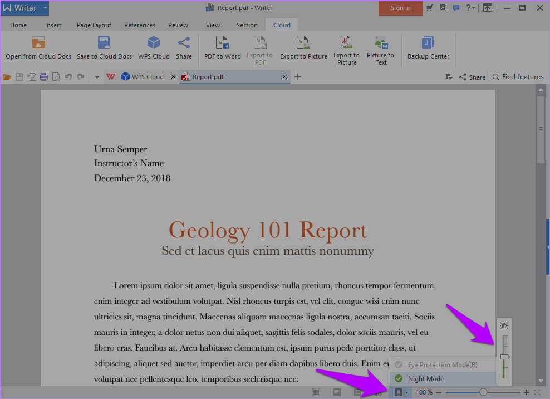Click the undo arrow icon
This screenshot has height=399, width=550.
[68, 77]
